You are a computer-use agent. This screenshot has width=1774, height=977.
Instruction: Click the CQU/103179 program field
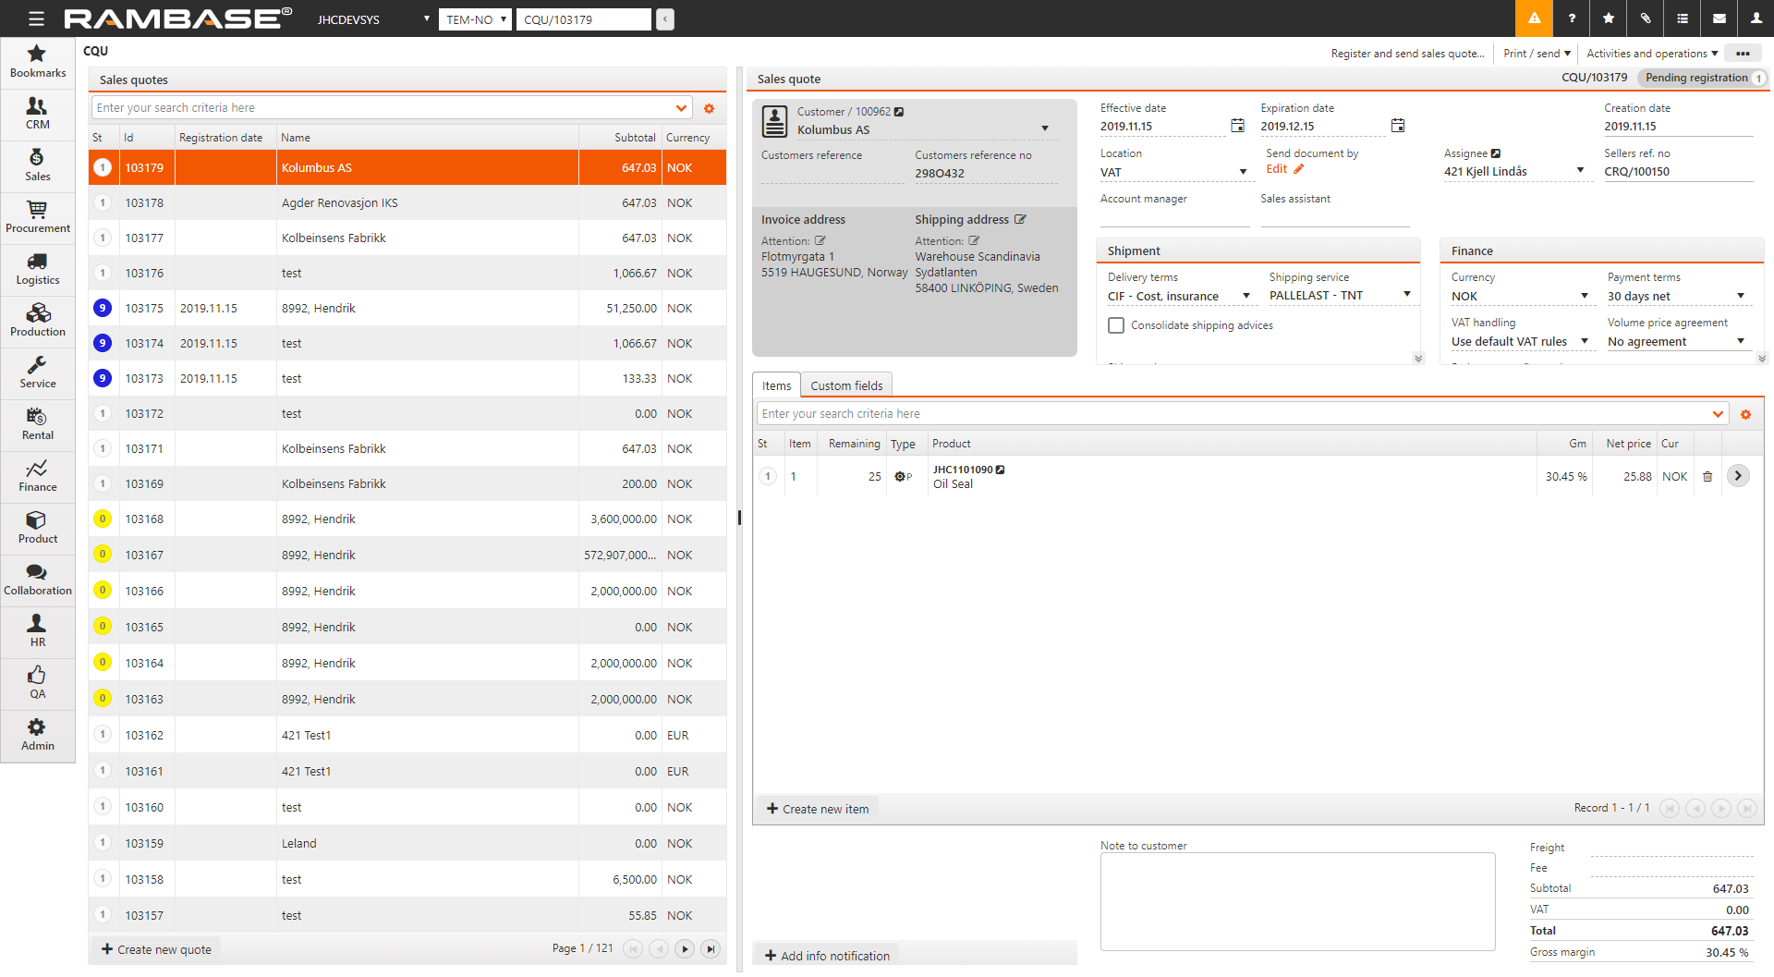[x=583, y=19]
